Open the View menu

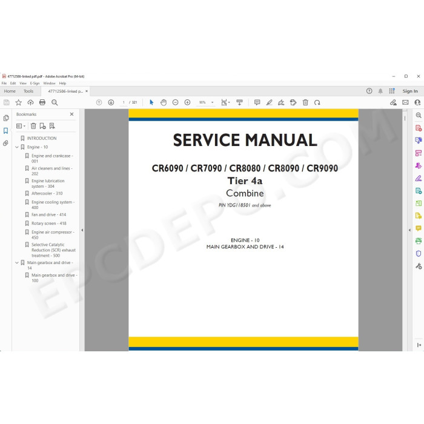[23, 84]
